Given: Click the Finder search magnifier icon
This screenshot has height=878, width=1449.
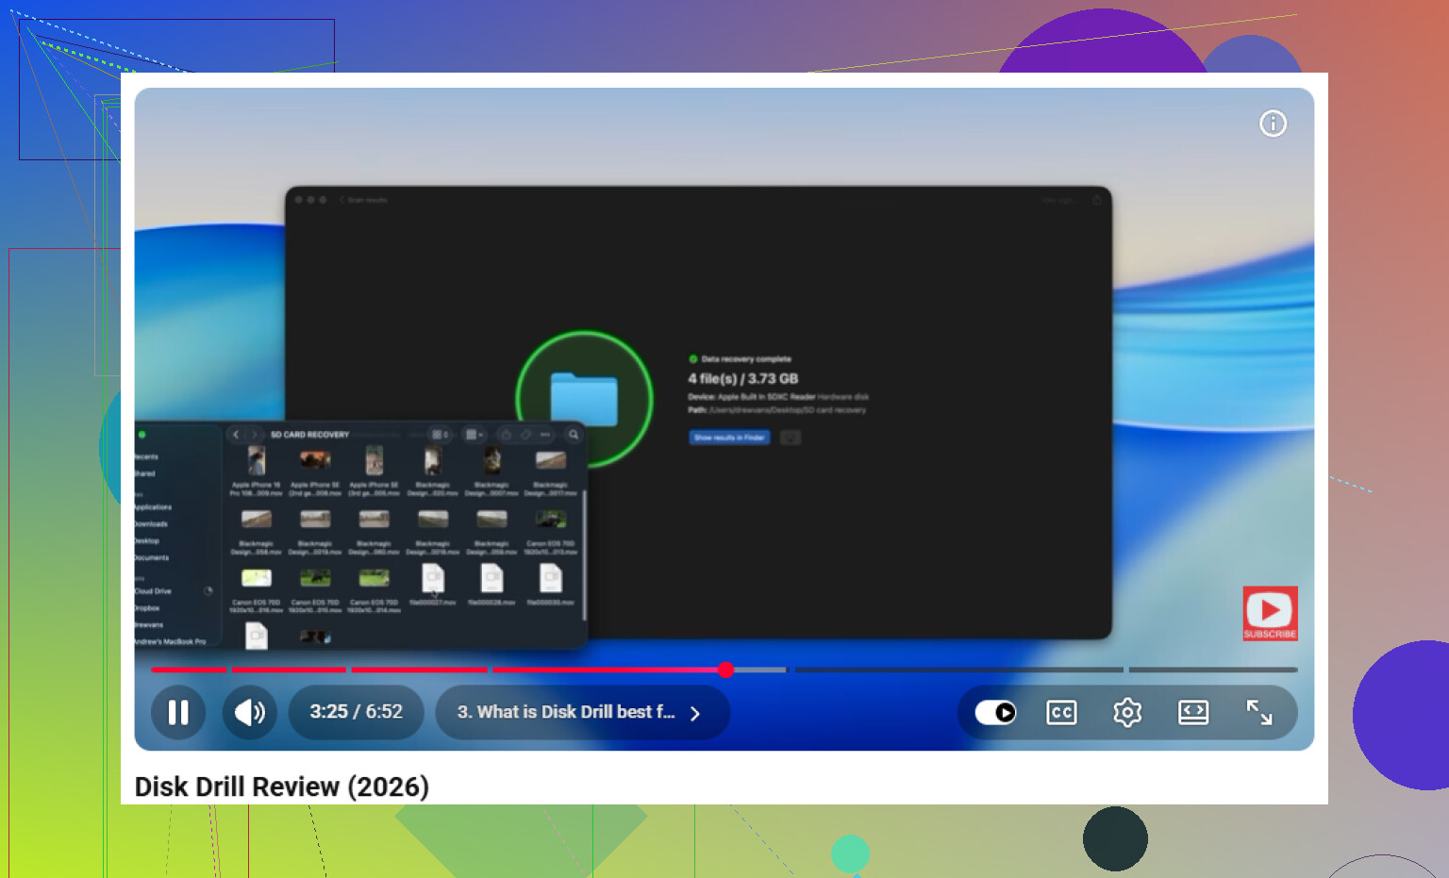Looking at the screenshot, I should 574,435.
